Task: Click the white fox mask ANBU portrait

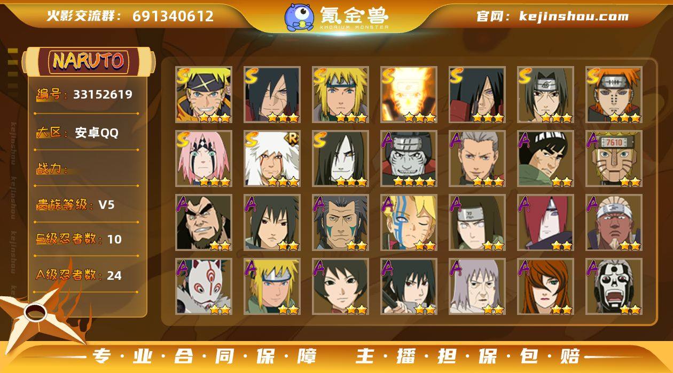Action: tap(204, 287)
